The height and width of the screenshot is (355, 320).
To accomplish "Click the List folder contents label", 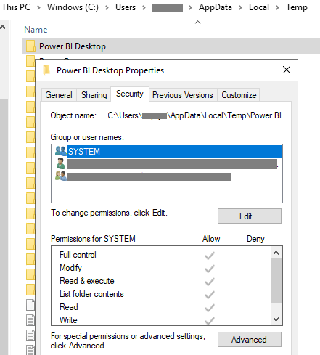I will pyautogui.click(x=91, y=294).
